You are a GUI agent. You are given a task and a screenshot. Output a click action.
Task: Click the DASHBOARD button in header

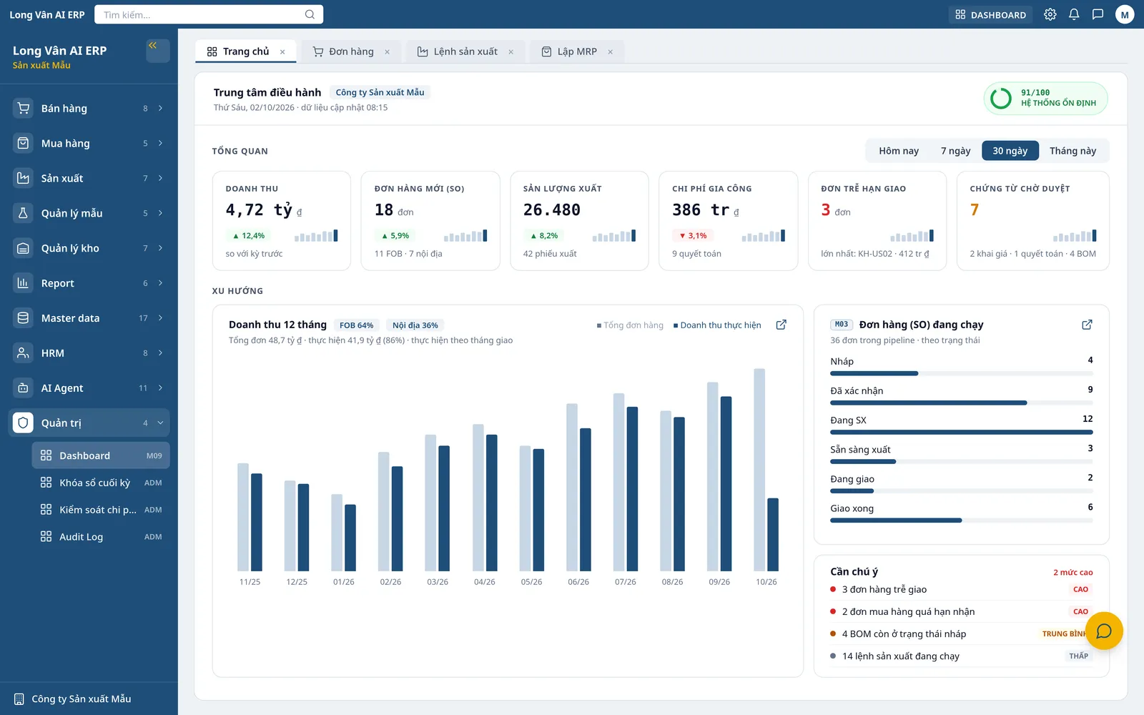pyautogui.click(x=990, y=14)
